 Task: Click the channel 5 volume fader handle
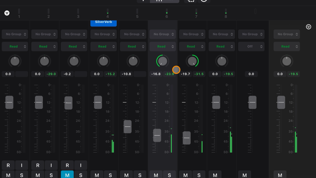click(x=127, y=127)
